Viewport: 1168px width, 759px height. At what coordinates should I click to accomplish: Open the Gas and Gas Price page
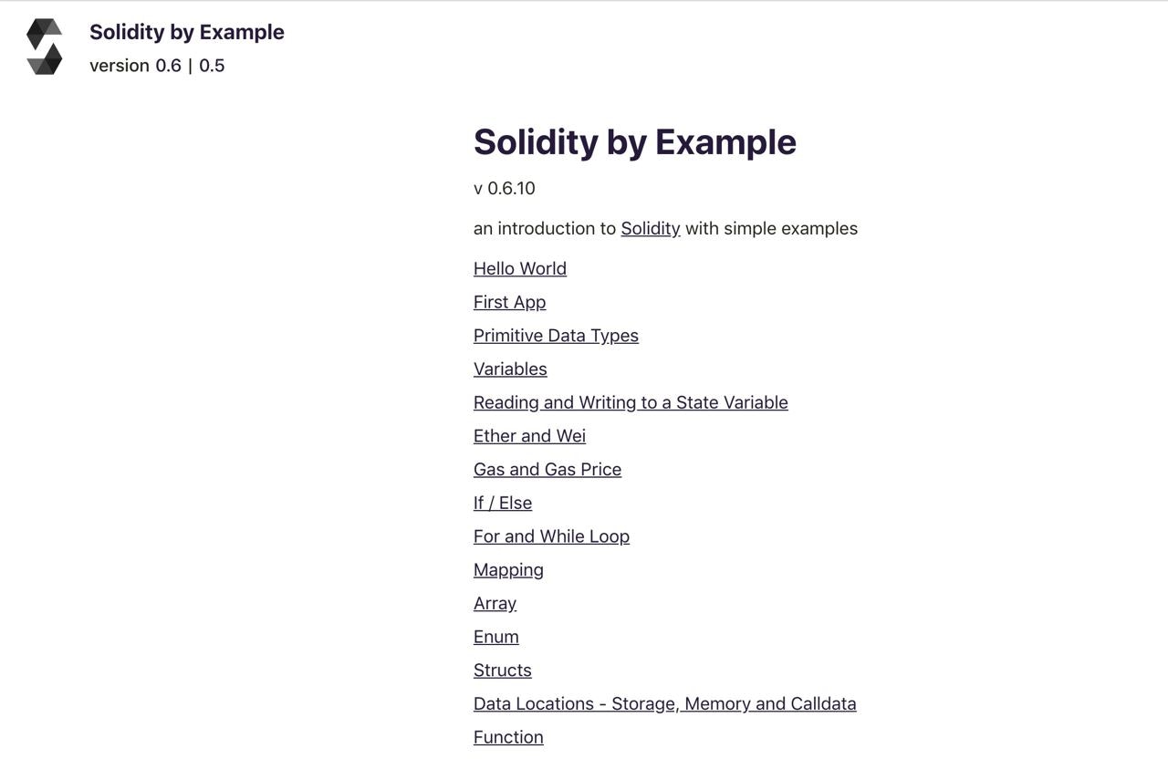point(547,469)
